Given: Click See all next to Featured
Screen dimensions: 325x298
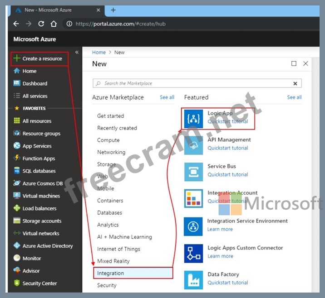Looking at the screenshot, I should point(294,97).
